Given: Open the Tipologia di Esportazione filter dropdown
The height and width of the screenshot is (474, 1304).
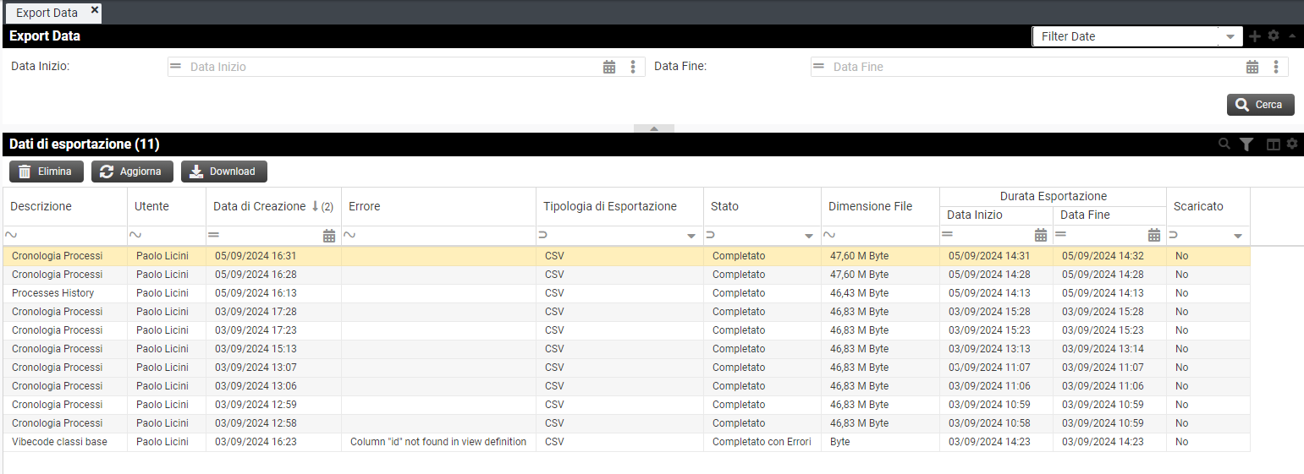Looking at the screenshot, I should (691, 236).
